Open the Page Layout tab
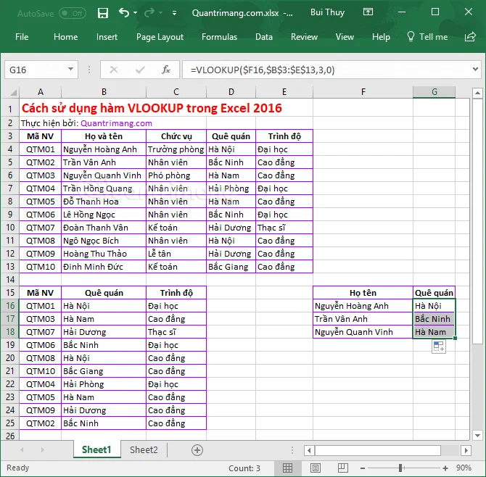Image resolution: width=486 pixels, height=477 pixels. point(160,37)
